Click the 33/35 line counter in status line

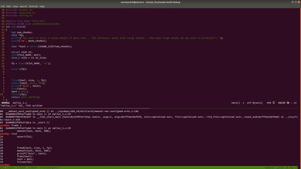click(281, 103)
